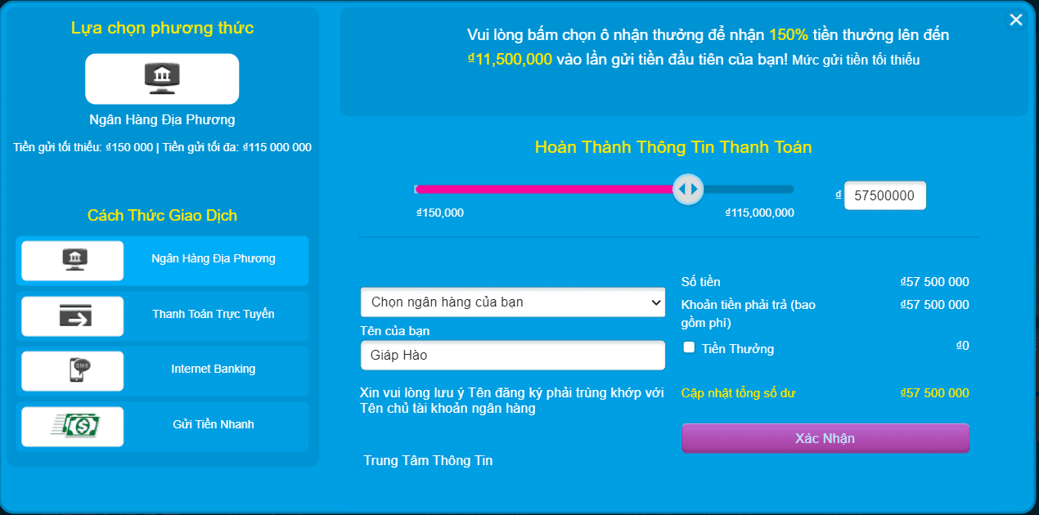This screenshot has width=1039, height=515.
Task: Switch to the Internet Banking method
Action: pyautogui.click(x=214, y=369)
